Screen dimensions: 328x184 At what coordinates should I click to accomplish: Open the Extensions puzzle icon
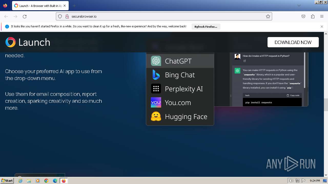313,16
